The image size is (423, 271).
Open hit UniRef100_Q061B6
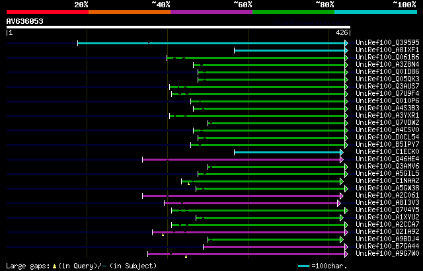(387, 57)
